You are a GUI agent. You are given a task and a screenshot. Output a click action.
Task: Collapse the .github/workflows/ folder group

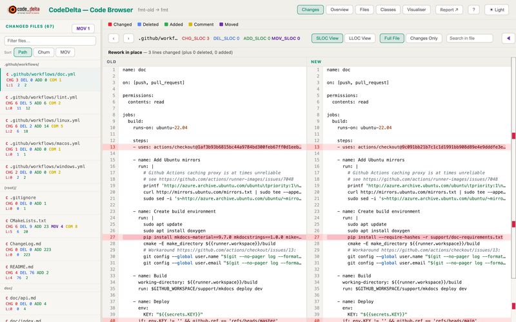[x=21, y=64]
